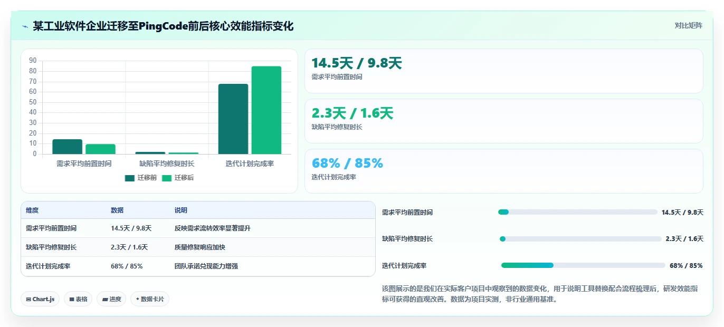
Task: Open the 2.3天 / 1.6天 data card
Action: [504, 121]
